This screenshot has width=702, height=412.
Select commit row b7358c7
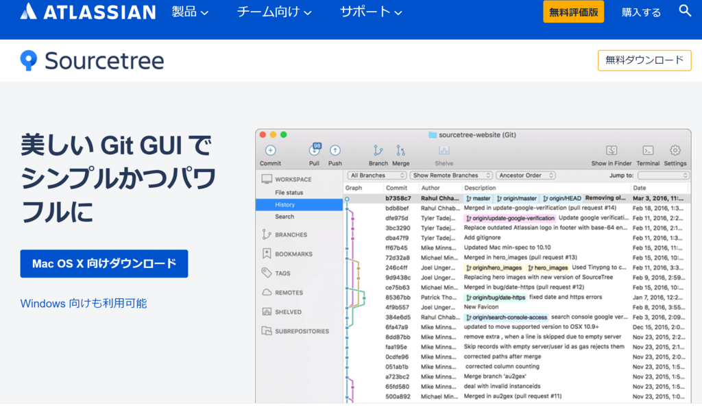point(517,198)
